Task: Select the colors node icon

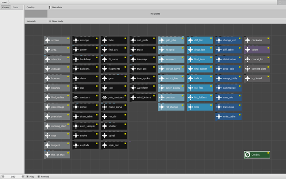Action: (x=247, y=50)
